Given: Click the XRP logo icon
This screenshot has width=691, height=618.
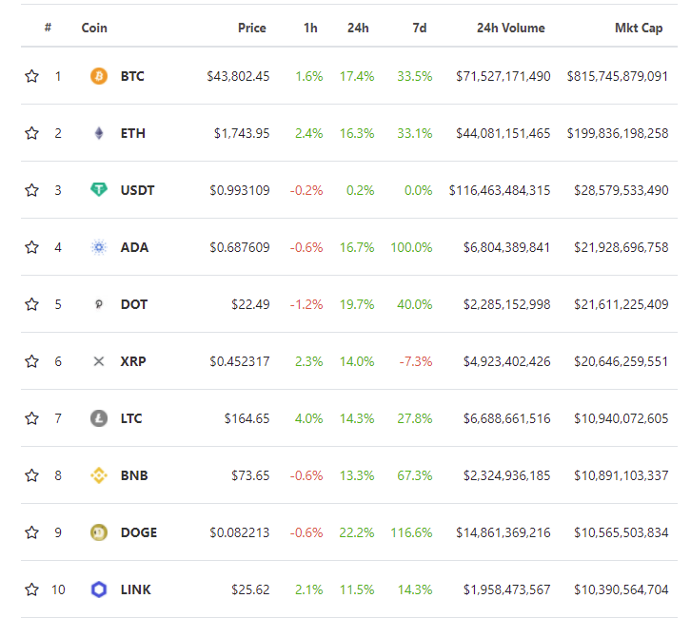Looking at the screenshot, I should 99,361.
